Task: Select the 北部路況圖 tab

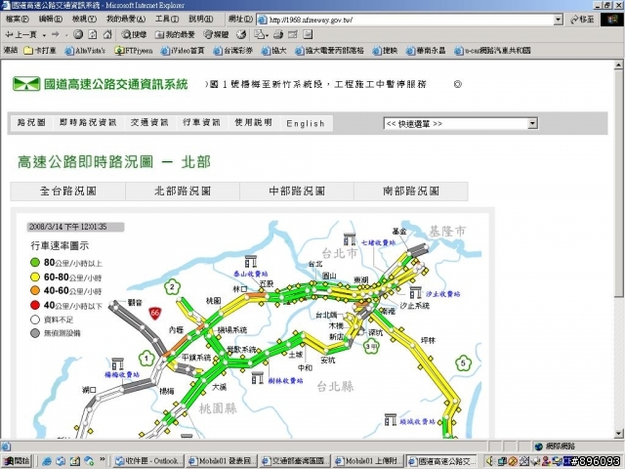Action: [183, 192]
